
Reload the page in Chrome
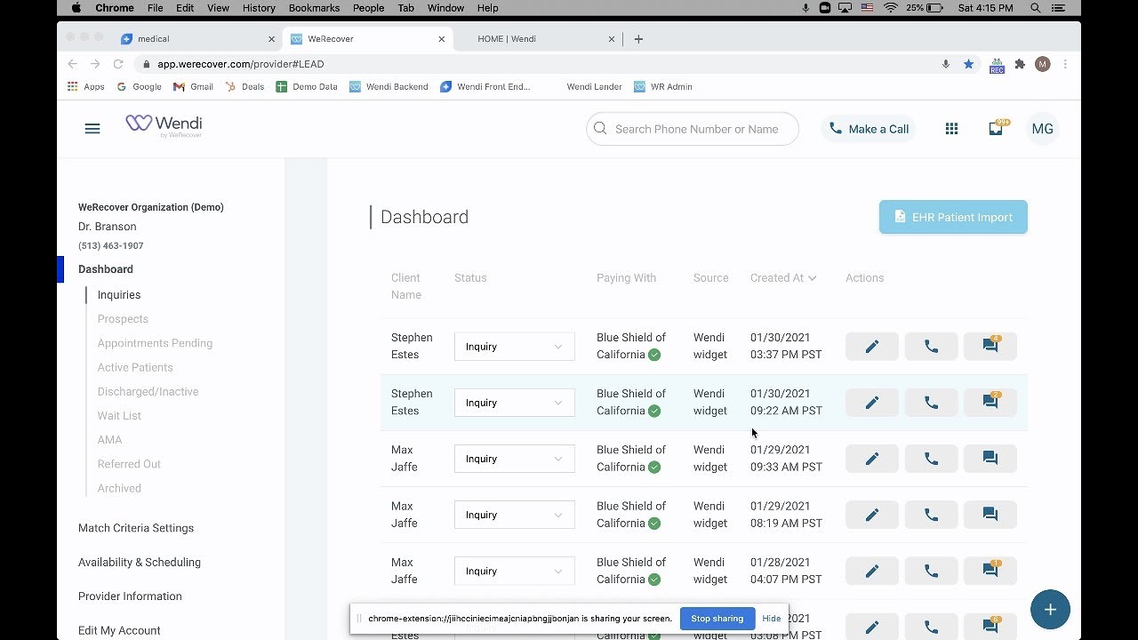click(x=118, y=64)
